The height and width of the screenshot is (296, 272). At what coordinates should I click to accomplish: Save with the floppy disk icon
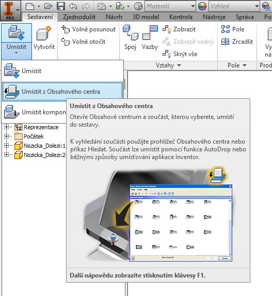pos(61,6)
